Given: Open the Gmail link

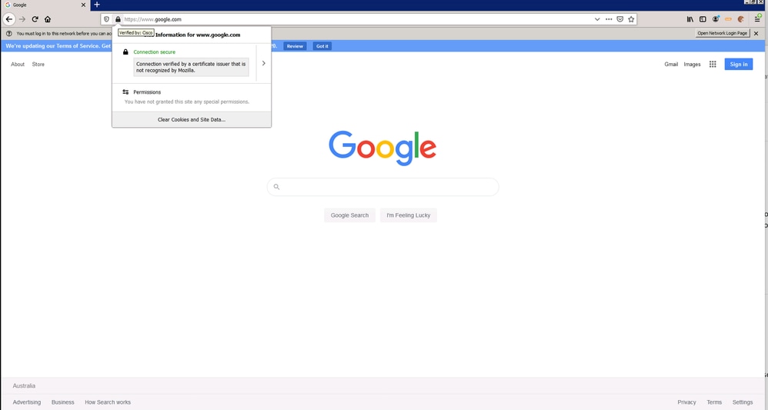Looking at the screenshot, I should (x=671, y=64).
